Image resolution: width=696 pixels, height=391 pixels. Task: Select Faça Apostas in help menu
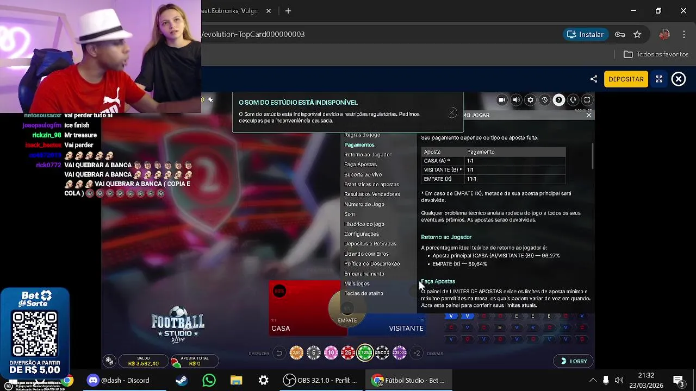click(361, 165)
